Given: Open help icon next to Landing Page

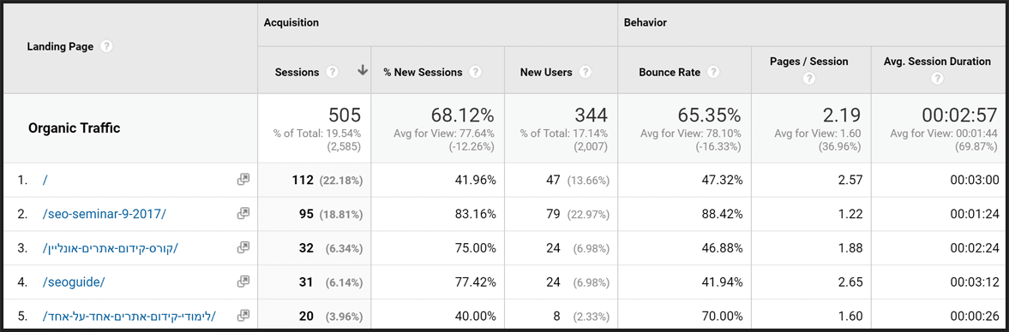Looking at the screenshot, I should 107,46.
